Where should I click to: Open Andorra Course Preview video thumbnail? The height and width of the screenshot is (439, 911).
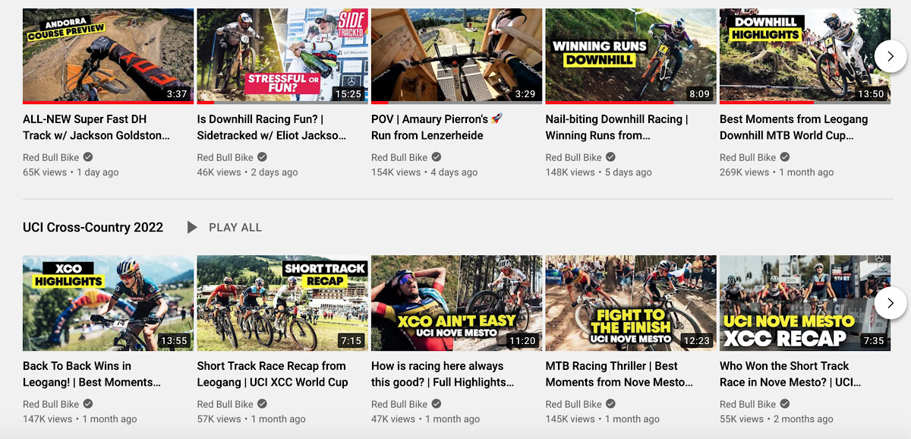[x=108, y=56]
